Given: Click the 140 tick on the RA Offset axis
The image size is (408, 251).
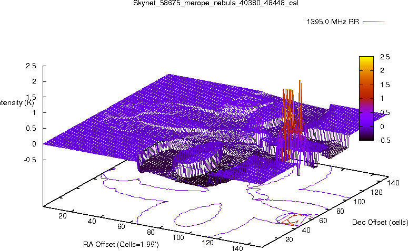Looking at the screenshot, I should tap(237, 248).
